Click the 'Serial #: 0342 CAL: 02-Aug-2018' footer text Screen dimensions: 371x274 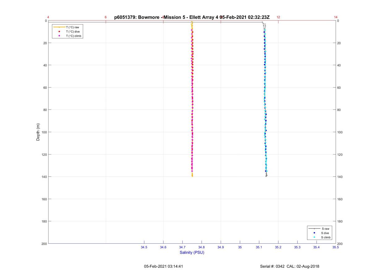coord(290,266)
